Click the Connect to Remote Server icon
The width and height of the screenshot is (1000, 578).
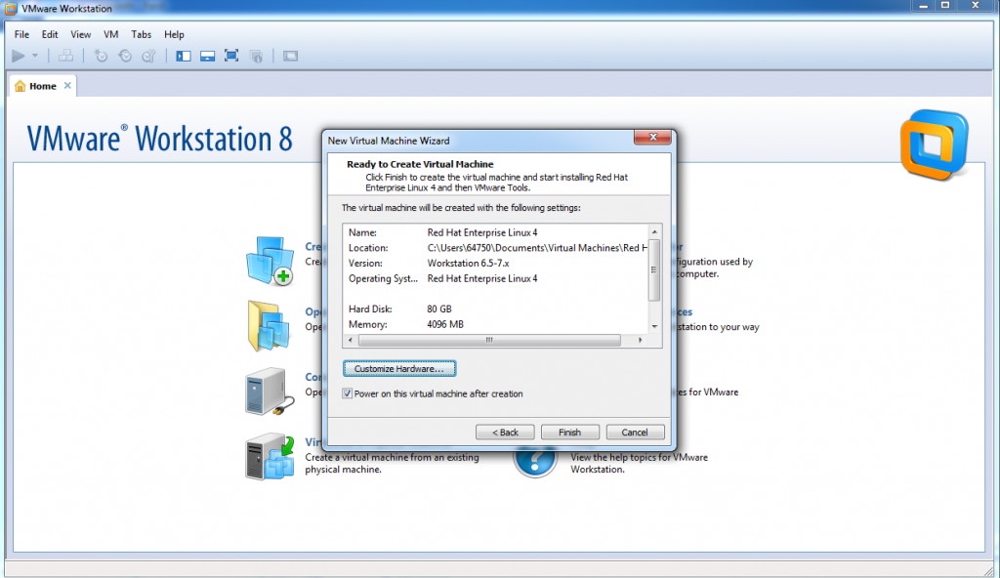270,392
